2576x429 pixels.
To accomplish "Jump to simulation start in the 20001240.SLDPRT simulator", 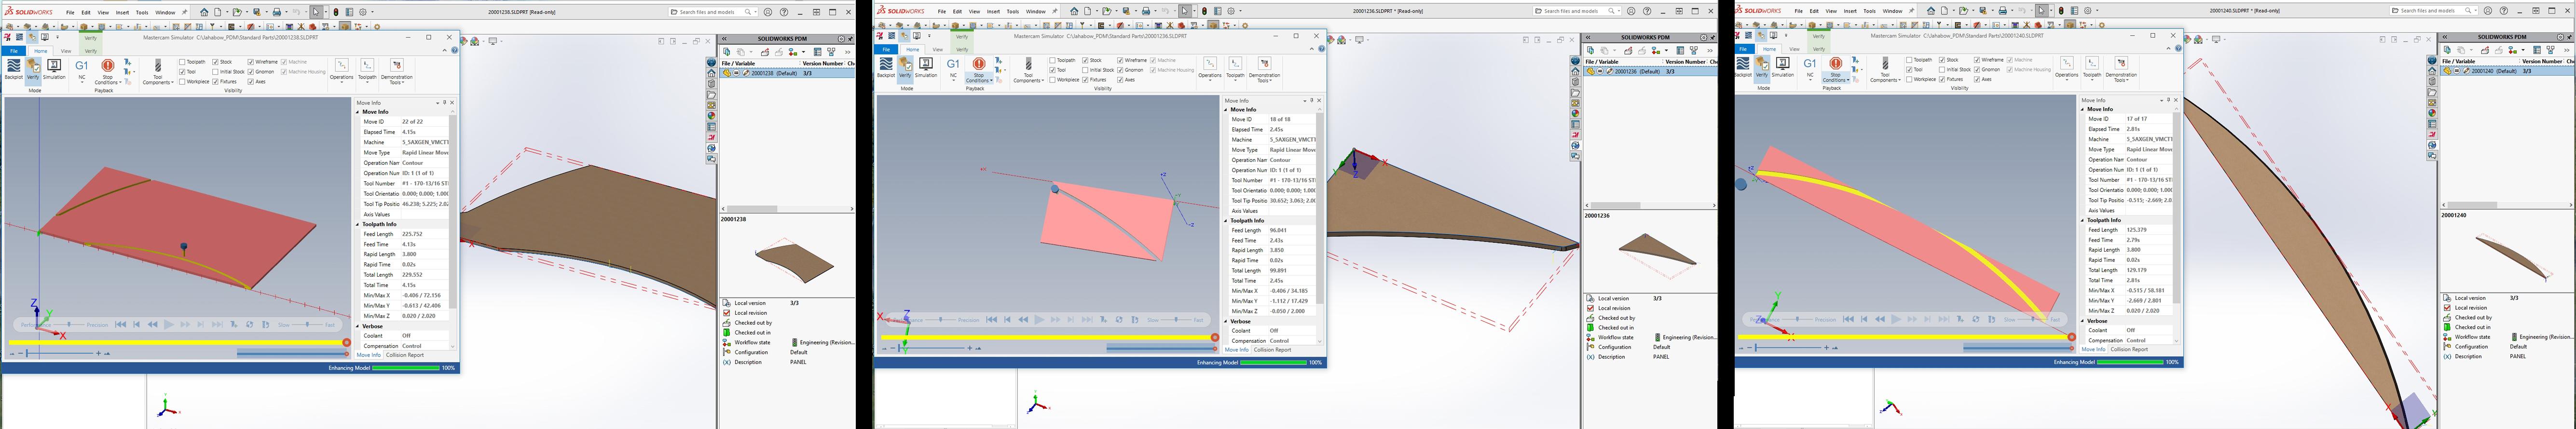I will point(1849,319).
